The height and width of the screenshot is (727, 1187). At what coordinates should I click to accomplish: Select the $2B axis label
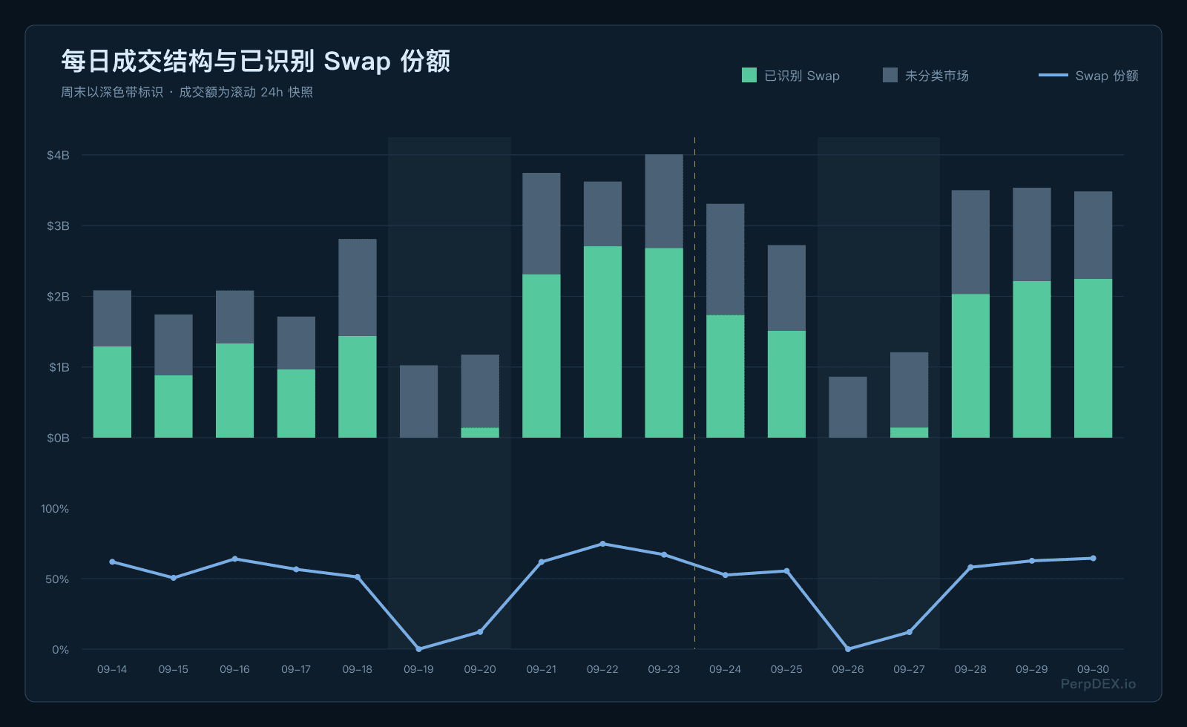point(58,296)
